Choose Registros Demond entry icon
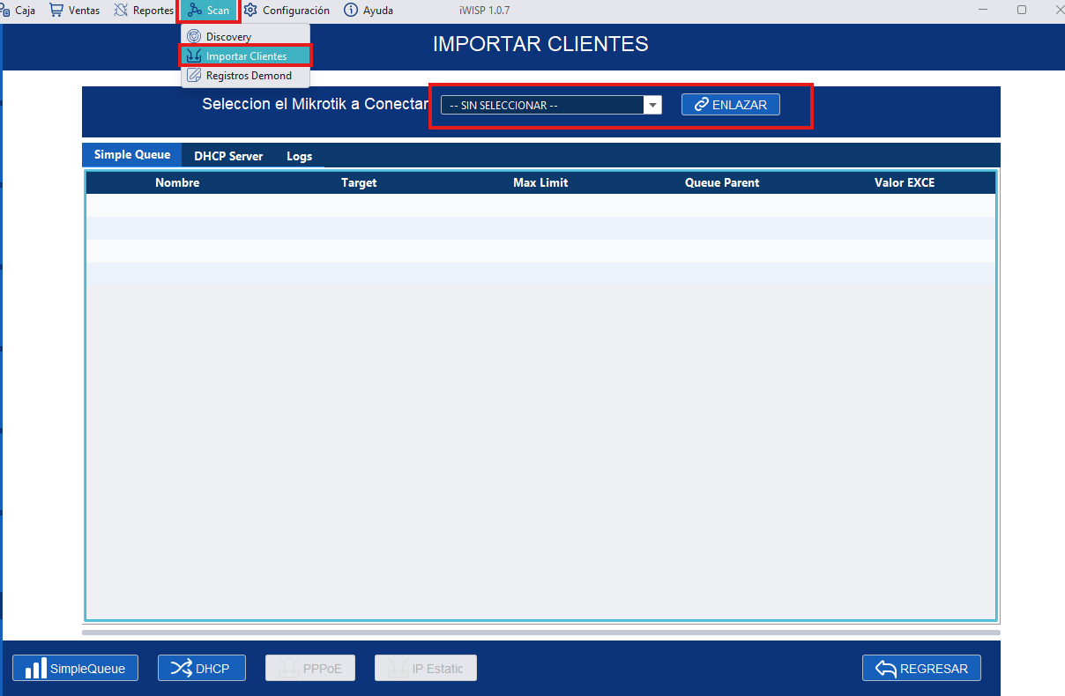This screenshot has height=696, width=1065. (x=194, y=76)
